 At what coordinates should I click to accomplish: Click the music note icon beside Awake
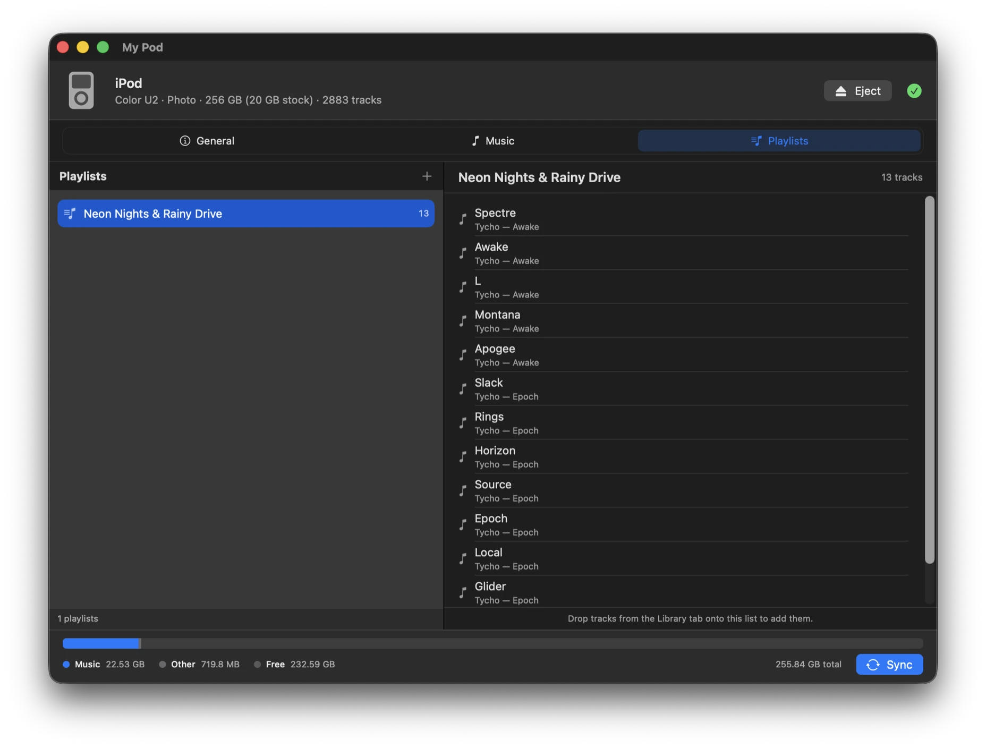click(x=463, y=253)
